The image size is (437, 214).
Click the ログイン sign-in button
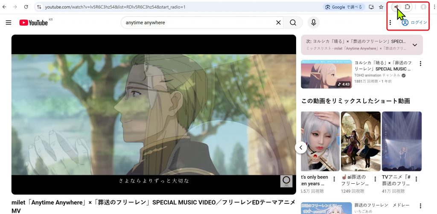(415, 23)
